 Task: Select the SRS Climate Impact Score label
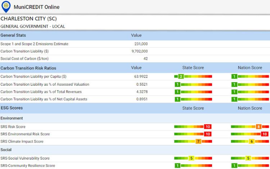pos(22,141)
